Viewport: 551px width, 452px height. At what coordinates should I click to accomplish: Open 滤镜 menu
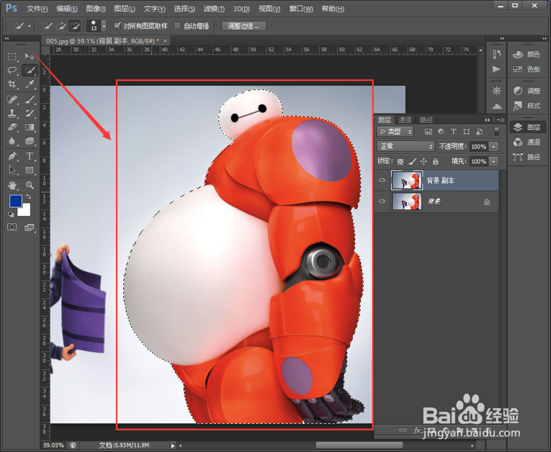click(214, 9)
